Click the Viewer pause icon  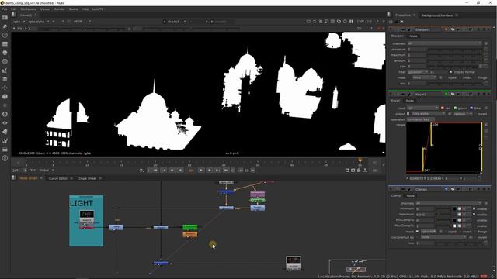(x=351, y=22)
